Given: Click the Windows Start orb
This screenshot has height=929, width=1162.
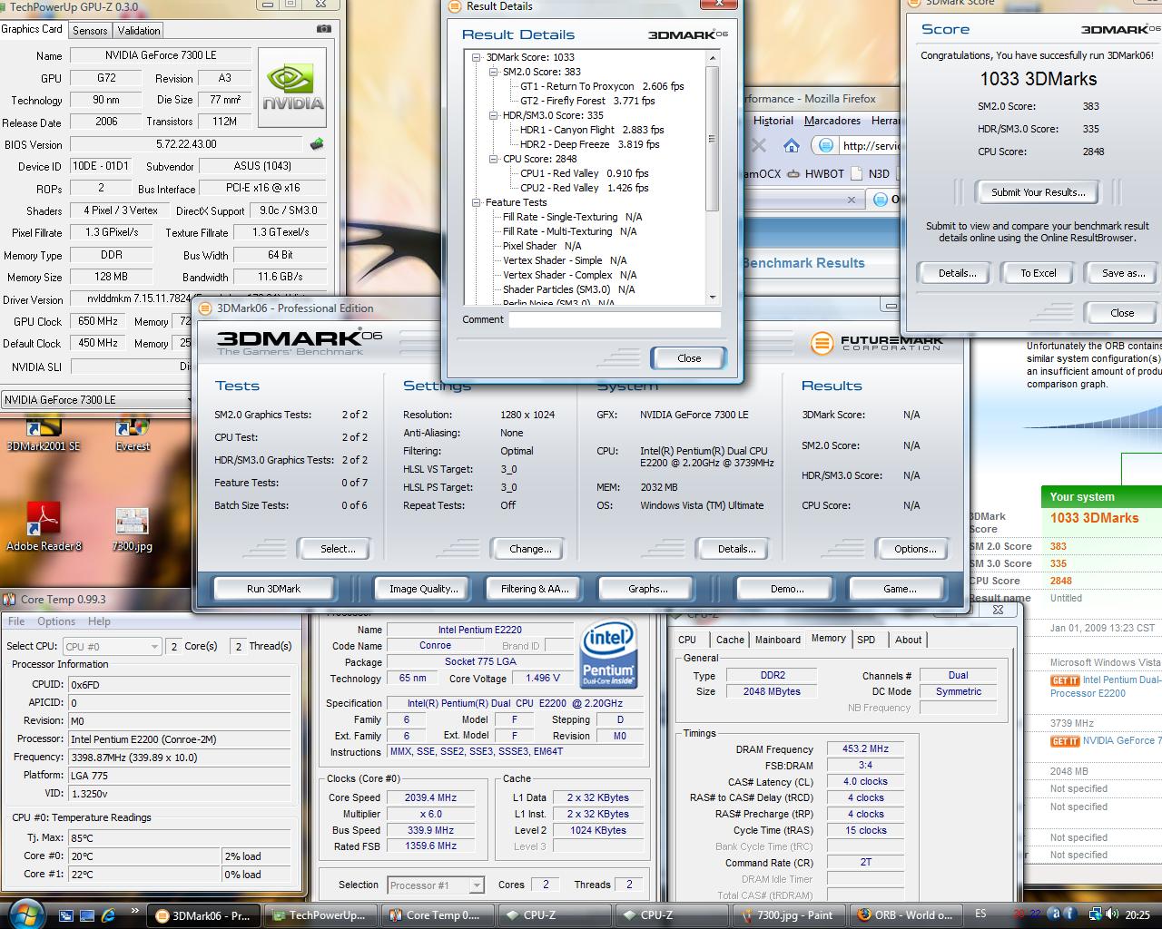Looking at the screenshot, I should point(25,914).
